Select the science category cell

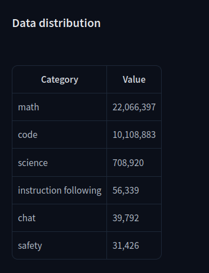click(60, 163)
